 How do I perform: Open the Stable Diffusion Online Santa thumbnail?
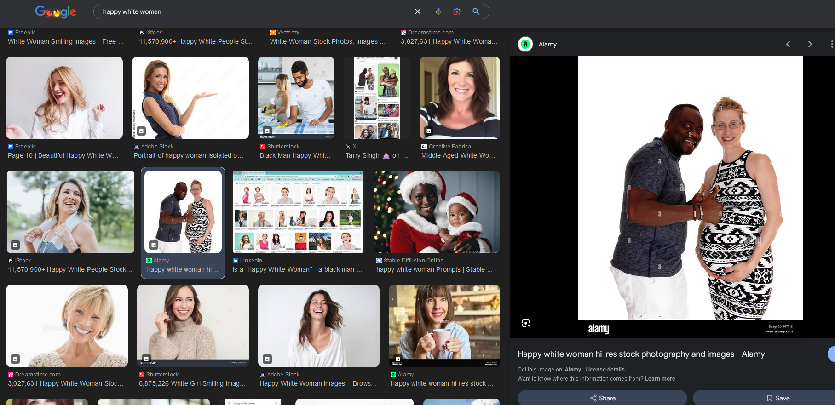point(437,212)
